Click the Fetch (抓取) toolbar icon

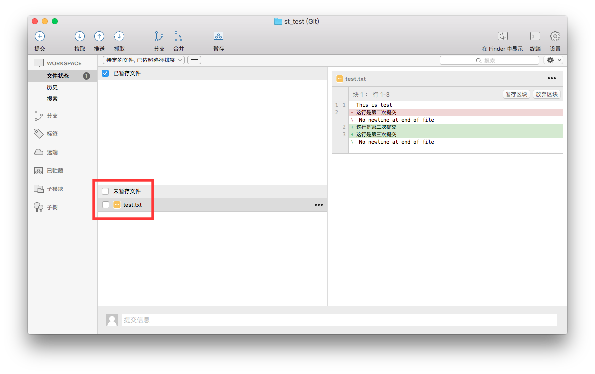119,36
